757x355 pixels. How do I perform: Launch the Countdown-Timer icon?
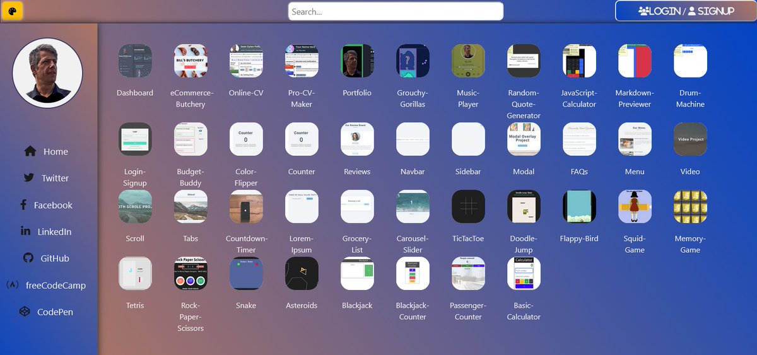(x=246, y=206)
